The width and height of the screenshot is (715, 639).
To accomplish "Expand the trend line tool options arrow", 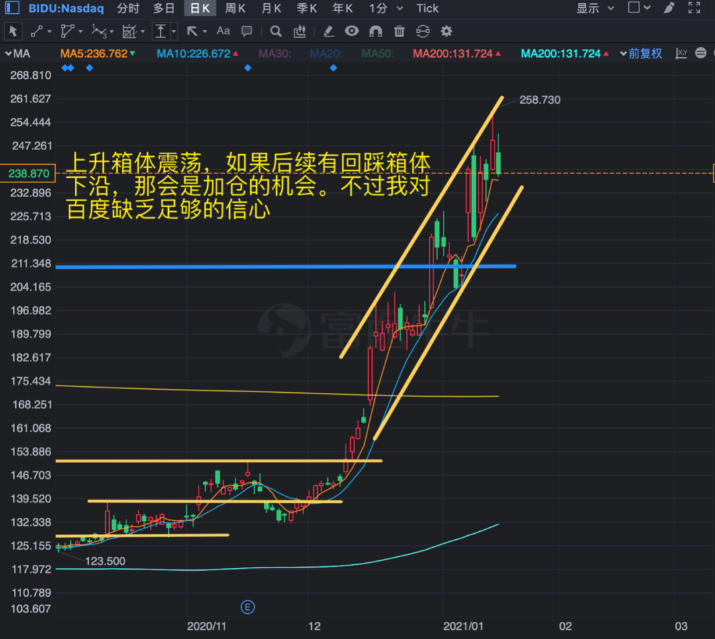I will click(49, 32).
